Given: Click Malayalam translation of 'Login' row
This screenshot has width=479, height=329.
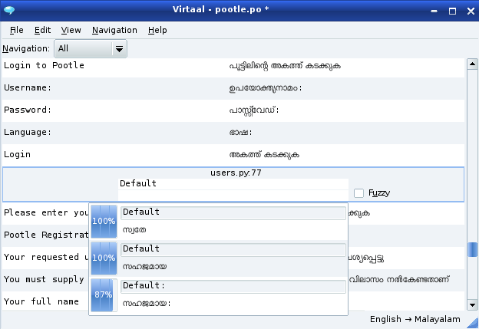Looking at the screenshot, I should coord(264,155).
